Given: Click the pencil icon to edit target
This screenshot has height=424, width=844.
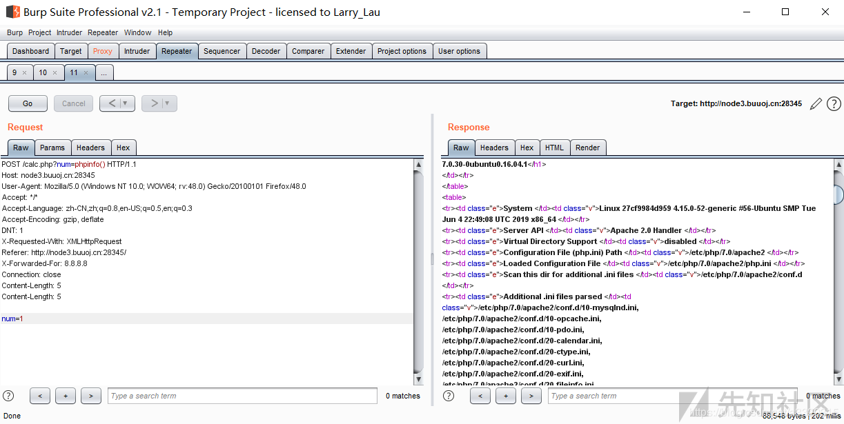Looking at the screenshot, I should tap(816, 103).
